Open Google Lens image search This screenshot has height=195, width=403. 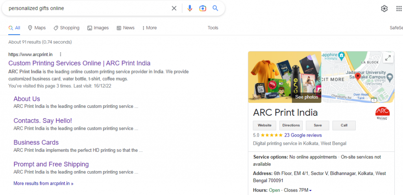pyautogui.click(x=202, y=8)
